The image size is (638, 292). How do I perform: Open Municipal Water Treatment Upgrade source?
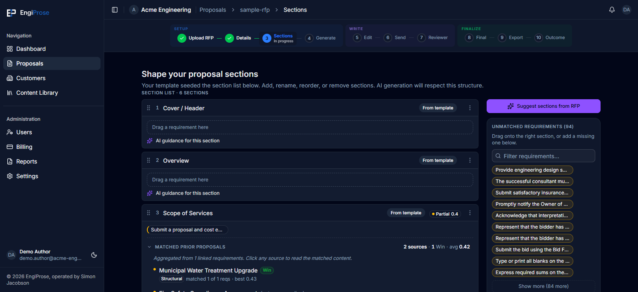208,270
